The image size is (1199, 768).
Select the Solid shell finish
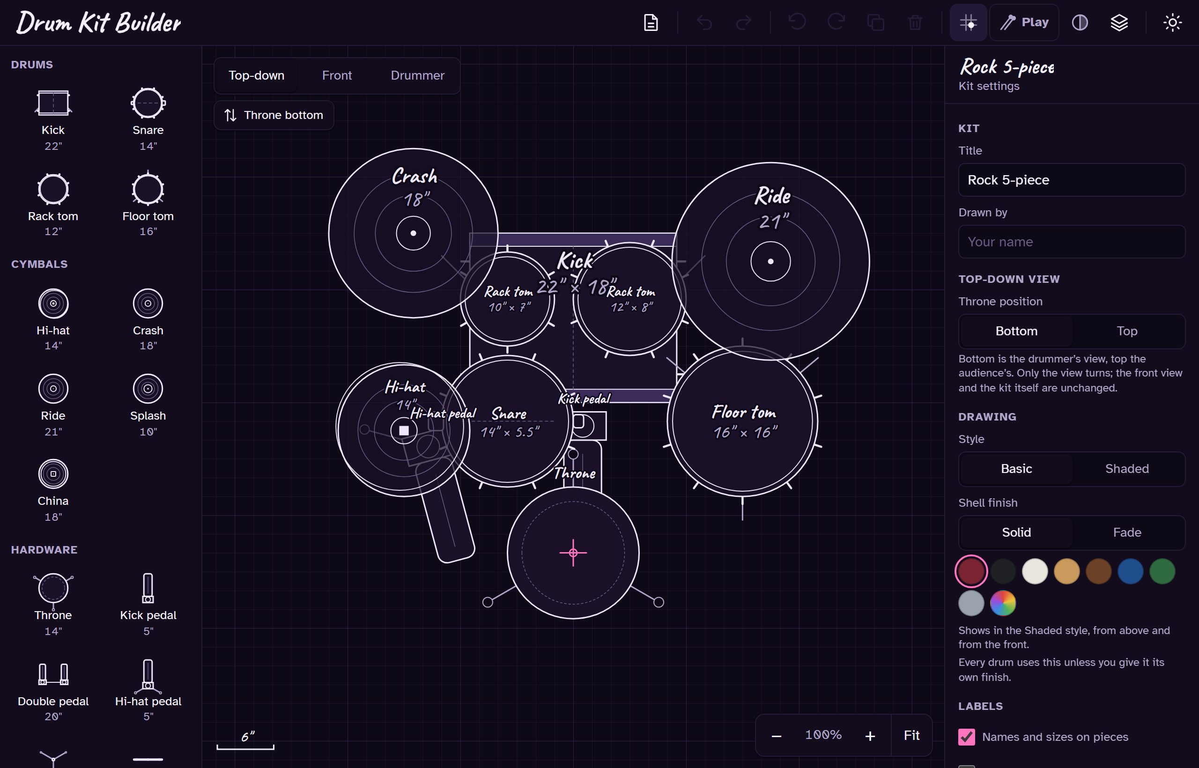tap(1016, 532)
